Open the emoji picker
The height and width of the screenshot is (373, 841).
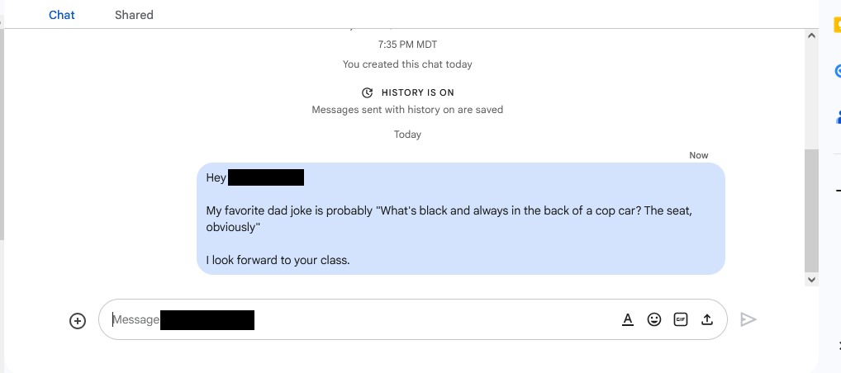(653, 319)
